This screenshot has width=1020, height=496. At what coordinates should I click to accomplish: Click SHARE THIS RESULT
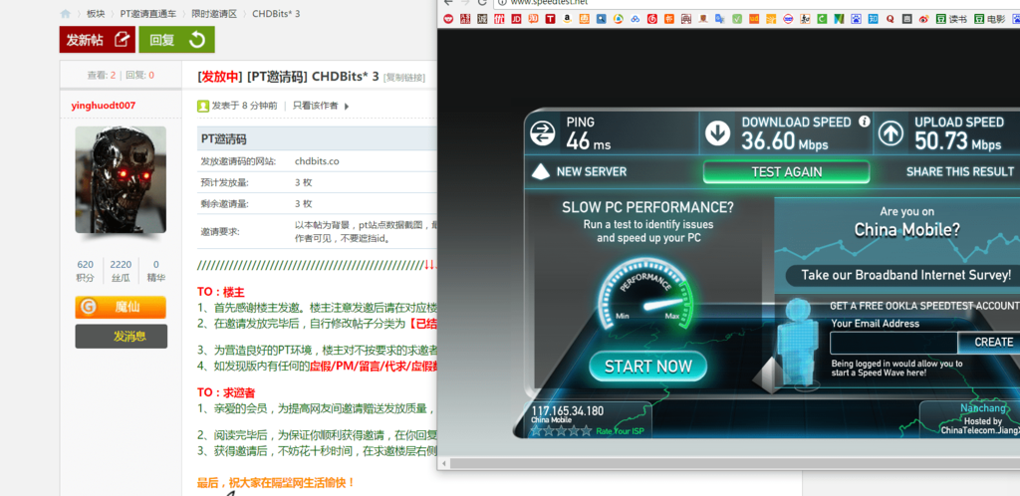(x=959, y=171)
